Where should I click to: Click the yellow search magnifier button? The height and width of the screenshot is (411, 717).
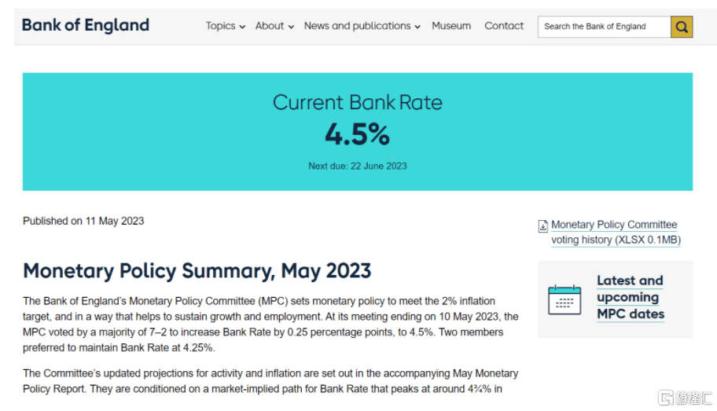[x=682, y=27]
